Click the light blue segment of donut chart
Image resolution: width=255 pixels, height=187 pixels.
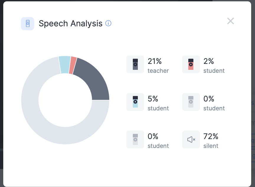[x=65, y=65]
